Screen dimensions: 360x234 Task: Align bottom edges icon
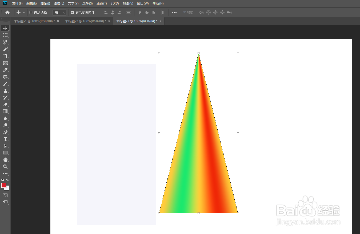coord(154,13)
